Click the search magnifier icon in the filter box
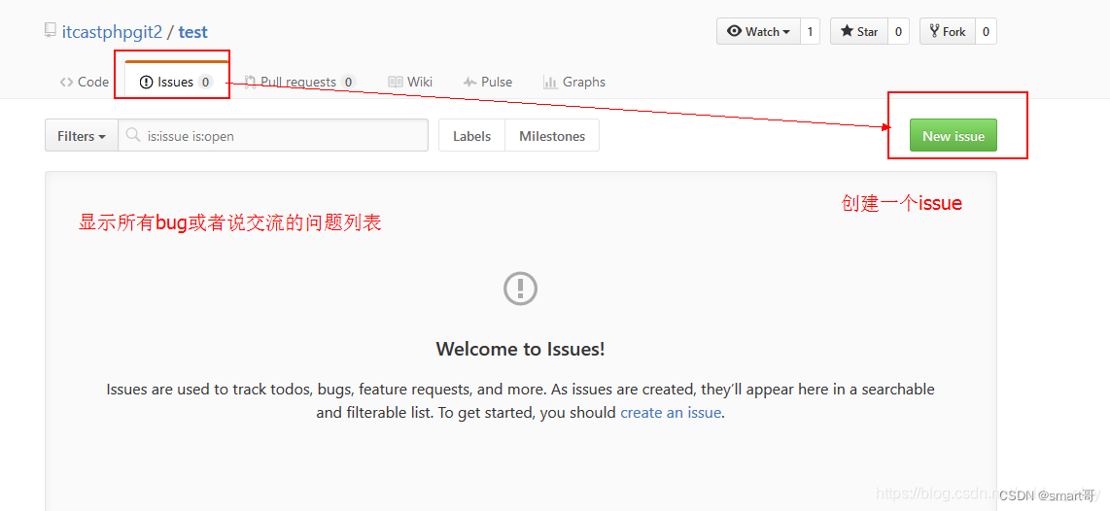1110x511 pixels. pyautogui.click(x=132, y=135)
